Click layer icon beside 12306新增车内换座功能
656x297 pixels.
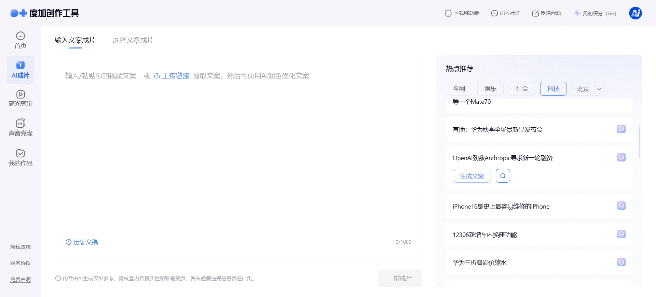pyautogui.click(x=621, y=234)
